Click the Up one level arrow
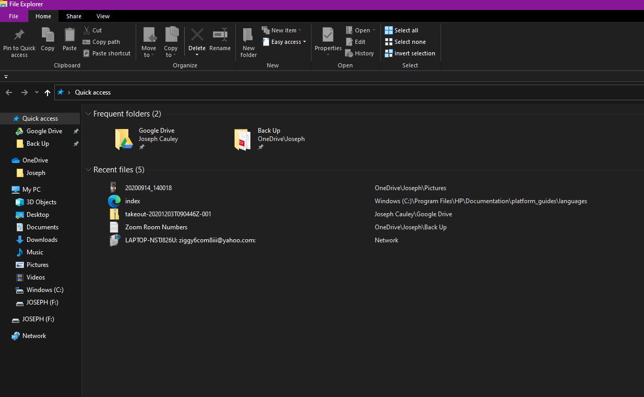 pyautogui.click(x=47, y=92)
